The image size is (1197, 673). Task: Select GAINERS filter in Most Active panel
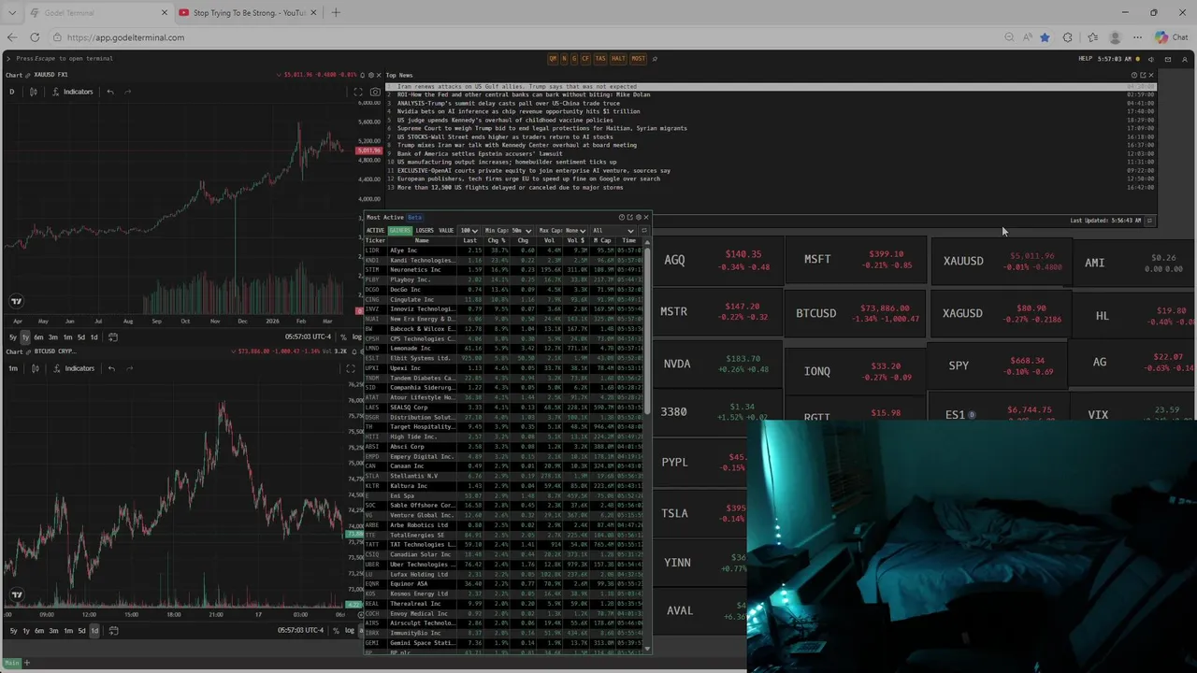click(400, 230)
